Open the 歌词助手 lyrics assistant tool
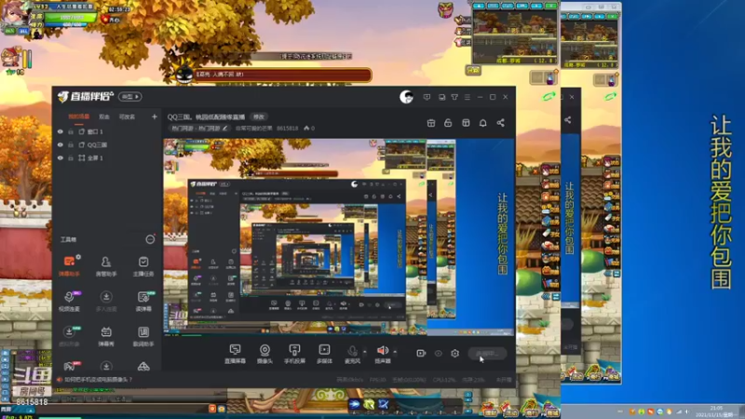Image resolution: width=745 pixels, height=419 pixels. coord(143,336)
